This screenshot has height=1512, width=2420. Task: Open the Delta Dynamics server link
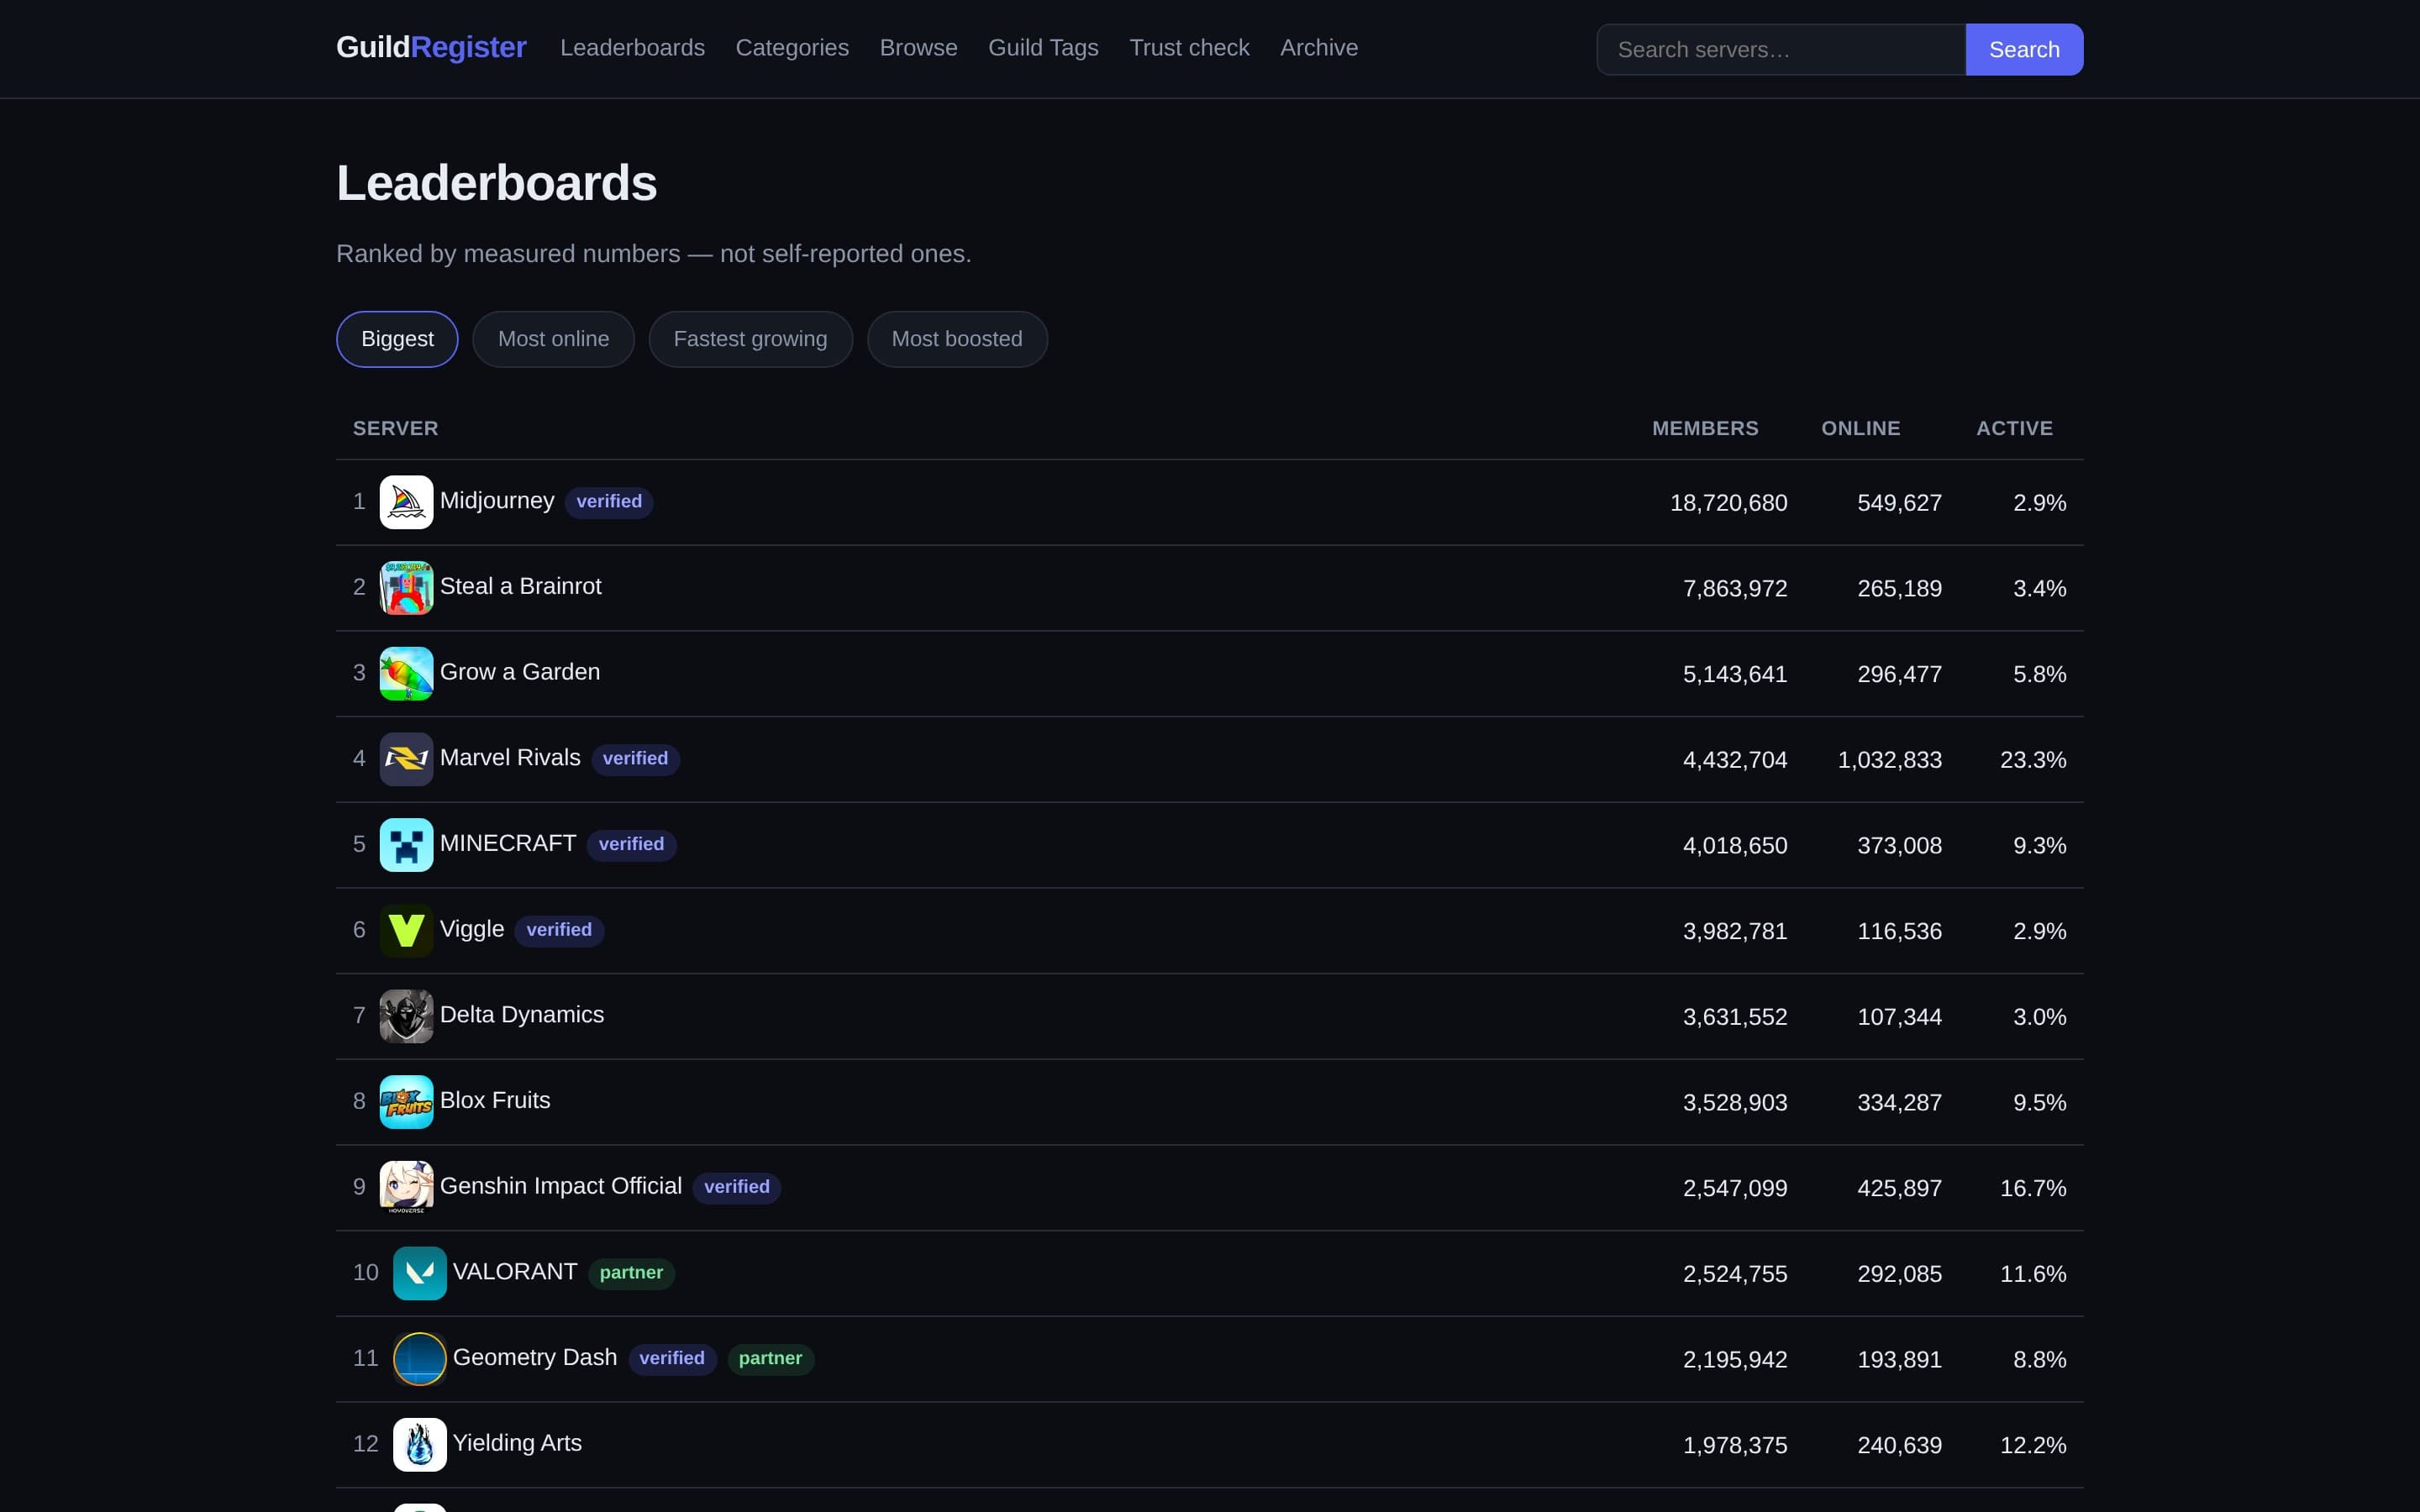pyautogui.click(x=522, y=1015)
